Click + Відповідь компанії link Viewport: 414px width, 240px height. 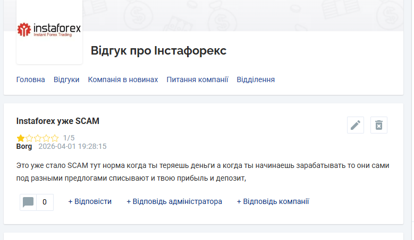pos(273,201)
